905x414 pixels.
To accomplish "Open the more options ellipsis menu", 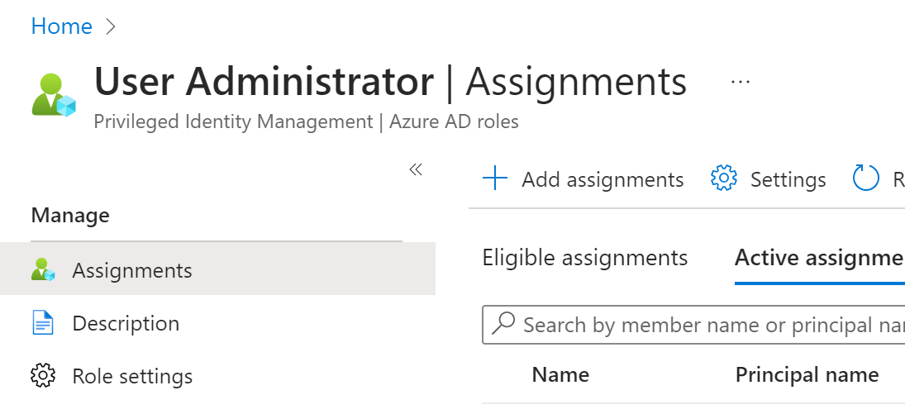I will coord(740,82).
